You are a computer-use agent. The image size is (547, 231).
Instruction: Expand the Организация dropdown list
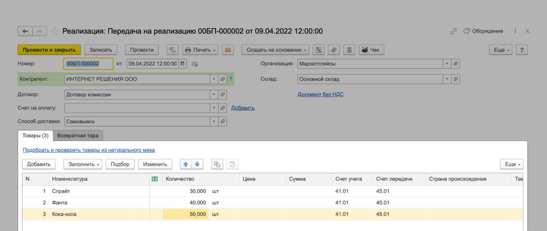pyautogui.click(x=447, y=63)
